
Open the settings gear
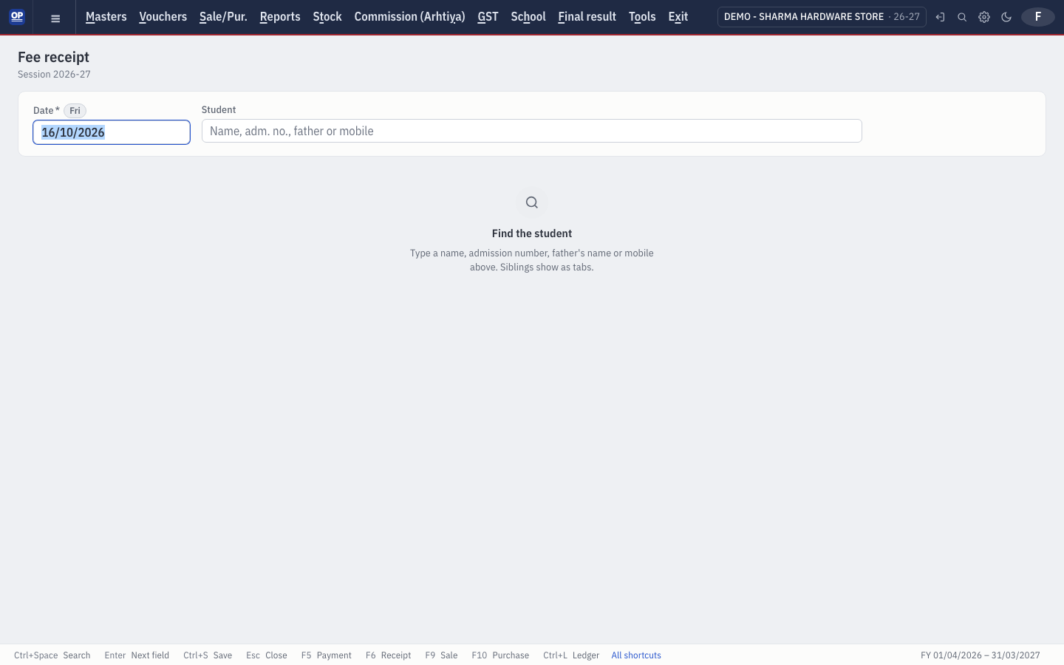click(984, 17)
